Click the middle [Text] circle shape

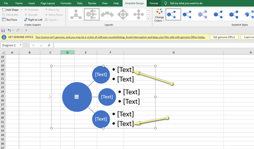click(107, 97)
